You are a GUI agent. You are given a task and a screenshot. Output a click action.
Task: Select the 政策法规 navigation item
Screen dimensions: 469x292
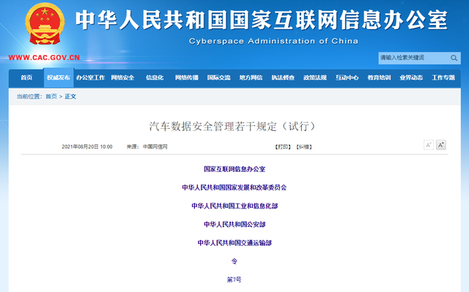[x=315, y=78]
